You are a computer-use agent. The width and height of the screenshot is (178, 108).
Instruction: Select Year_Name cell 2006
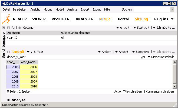point(29,67)
